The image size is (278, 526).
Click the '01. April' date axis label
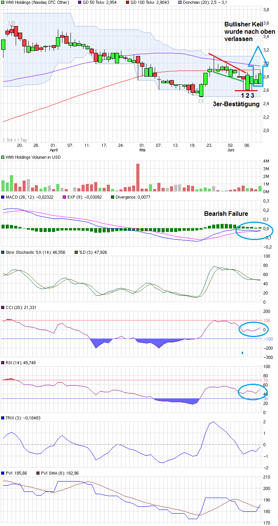[x=53, y=148]
